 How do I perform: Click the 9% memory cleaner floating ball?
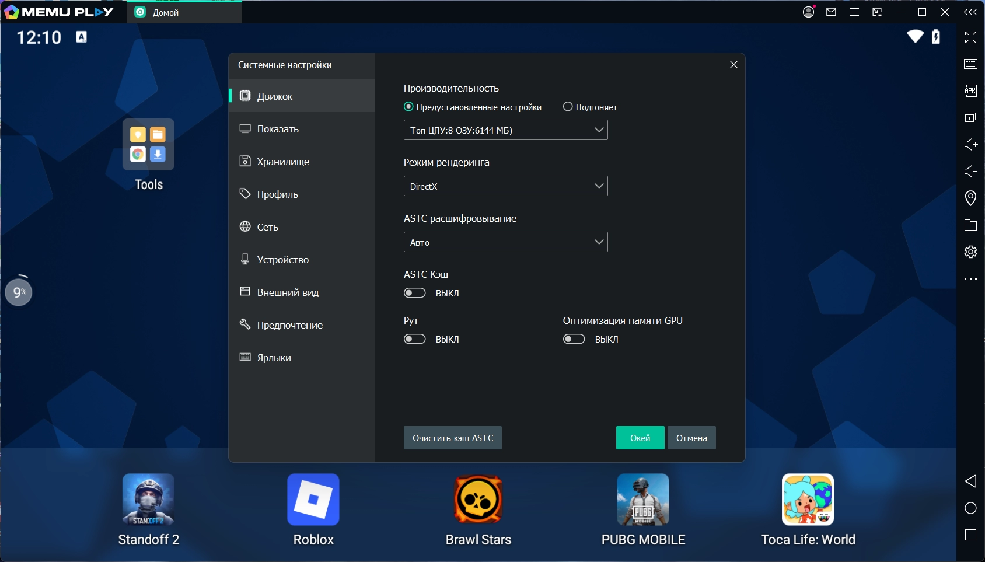pos(19,292)
